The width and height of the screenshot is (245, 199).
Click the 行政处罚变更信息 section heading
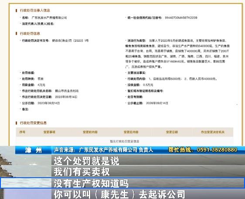(x=33, y=123)
